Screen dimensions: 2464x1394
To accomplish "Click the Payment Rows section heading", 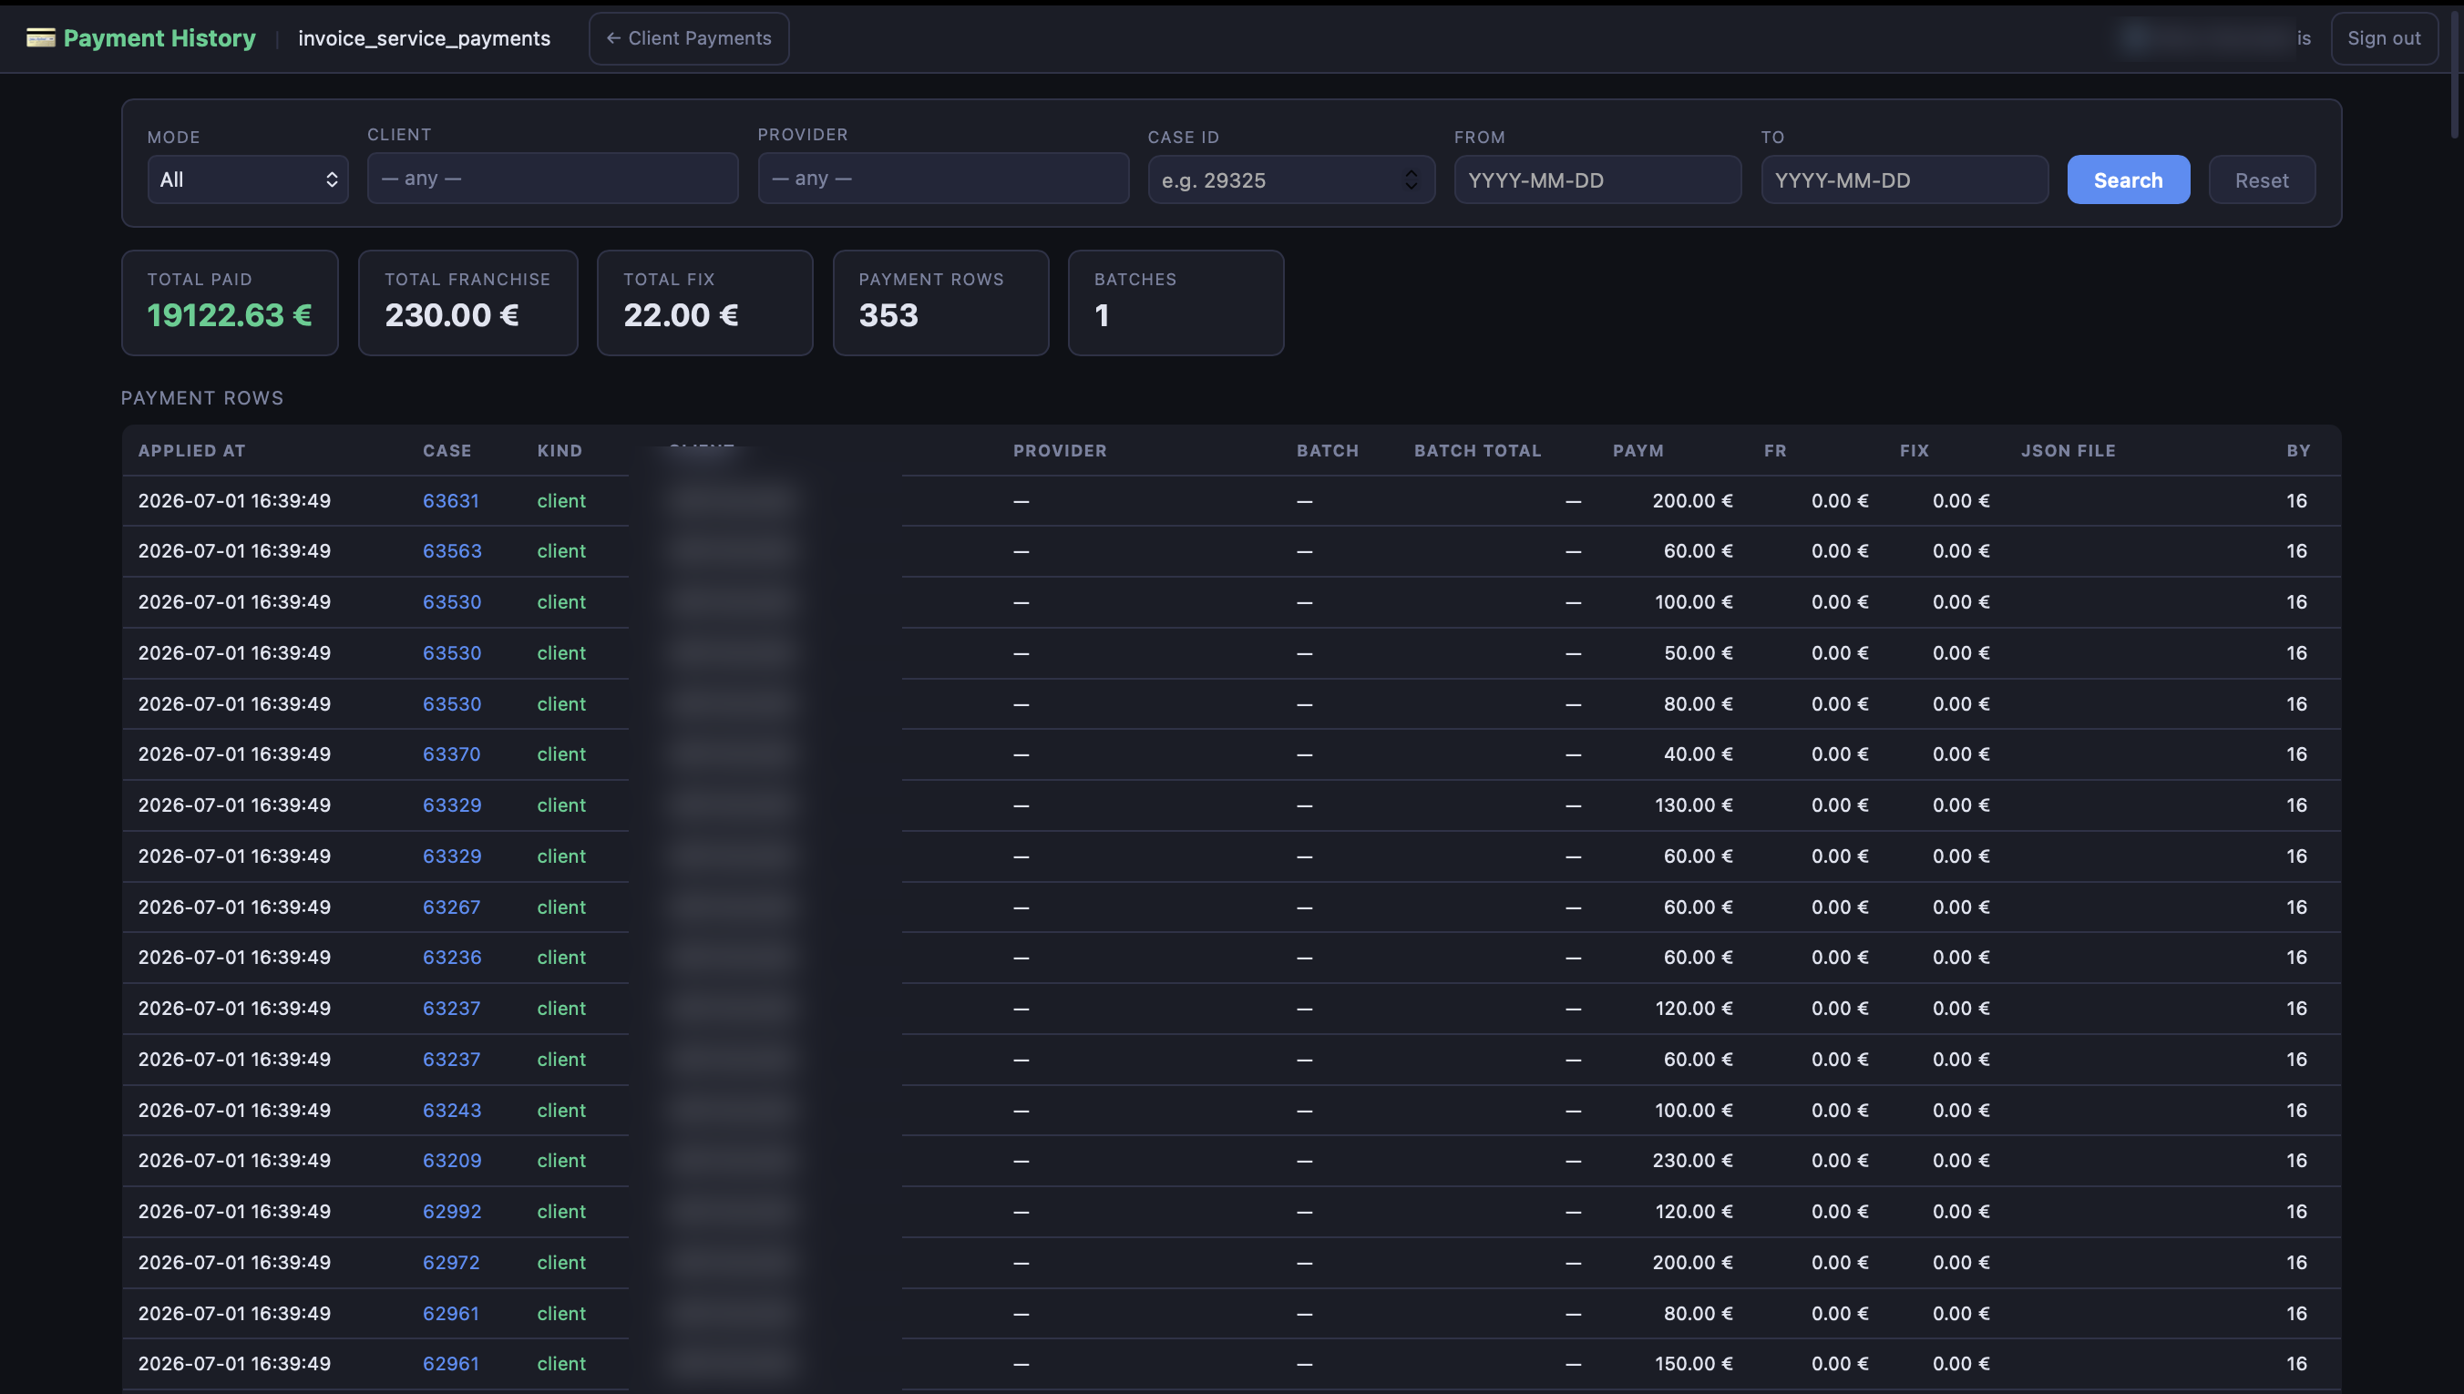I will [202, 397].
